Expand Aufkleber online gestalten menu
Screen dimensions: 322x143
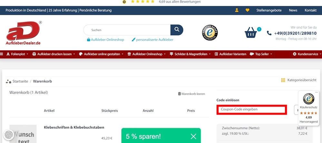click(x=102, y=54)
